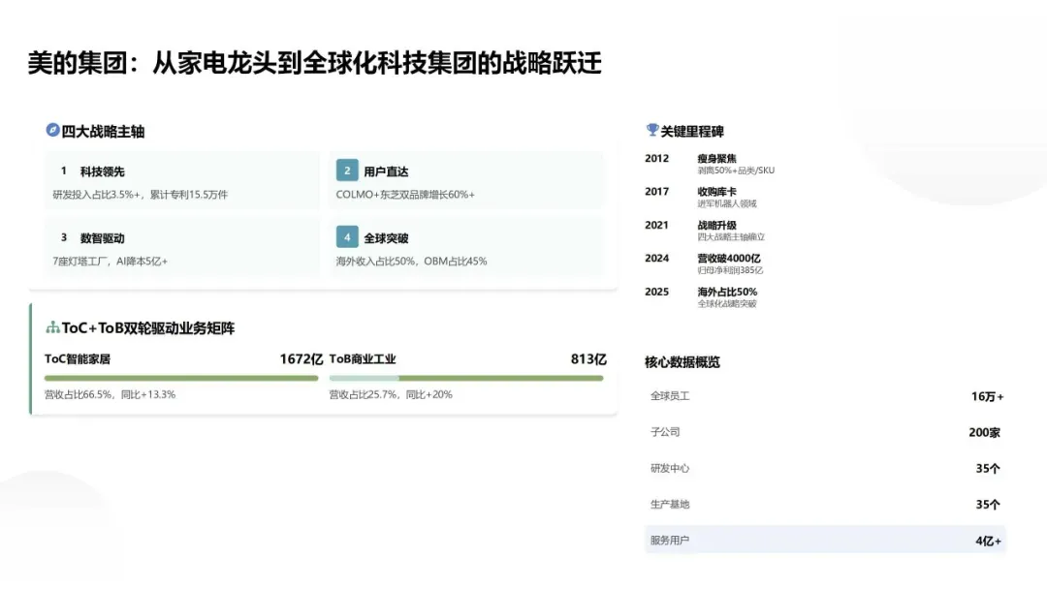Click the 4亿+ users value
This screenshot has height=589, width=1047.
[x=989, y=541]
